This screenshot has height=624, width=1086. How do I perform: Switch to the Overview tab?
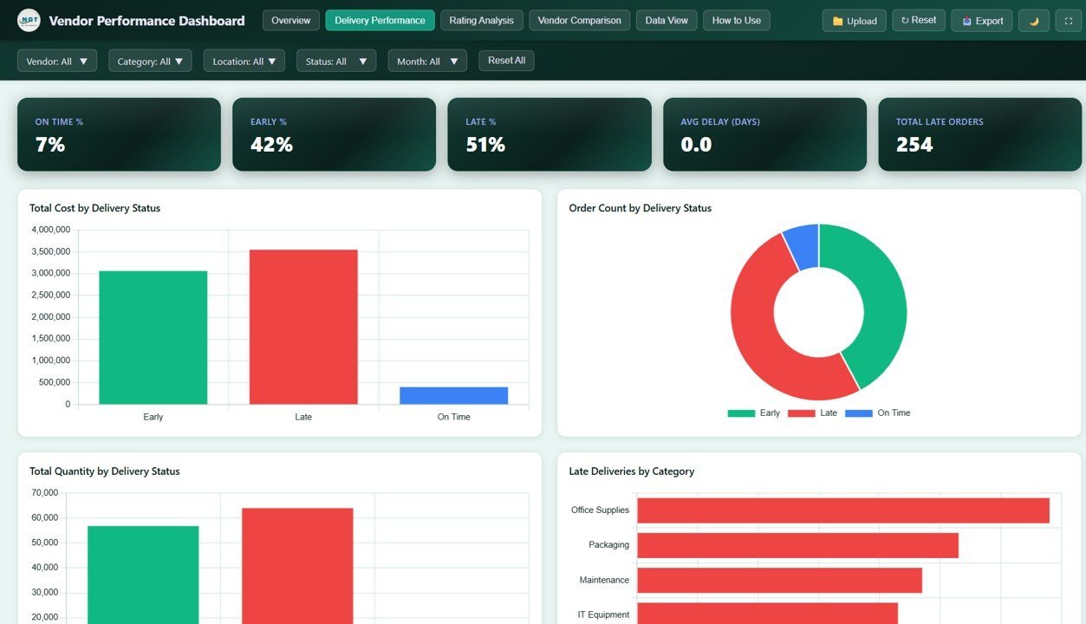(290, 19)
